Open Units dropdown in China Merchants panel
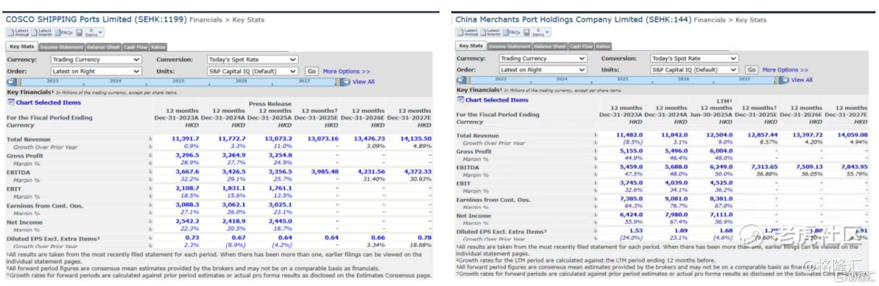 694,70
